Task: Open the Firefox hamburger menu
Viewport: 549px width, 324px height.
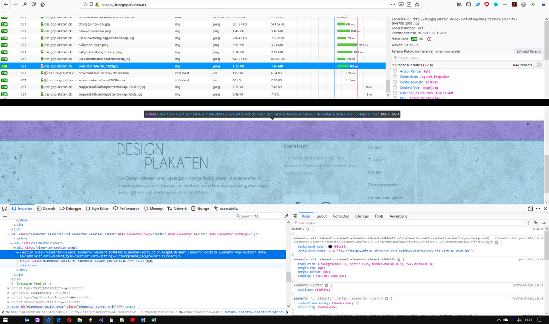Action: click(543, 5)
